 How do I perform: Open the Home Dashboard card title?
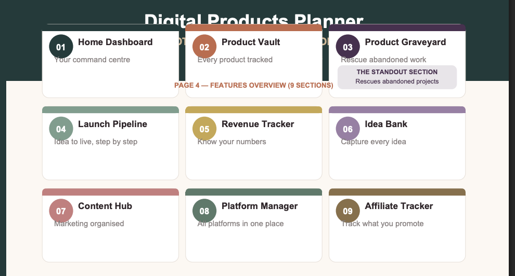click(115, 42)
